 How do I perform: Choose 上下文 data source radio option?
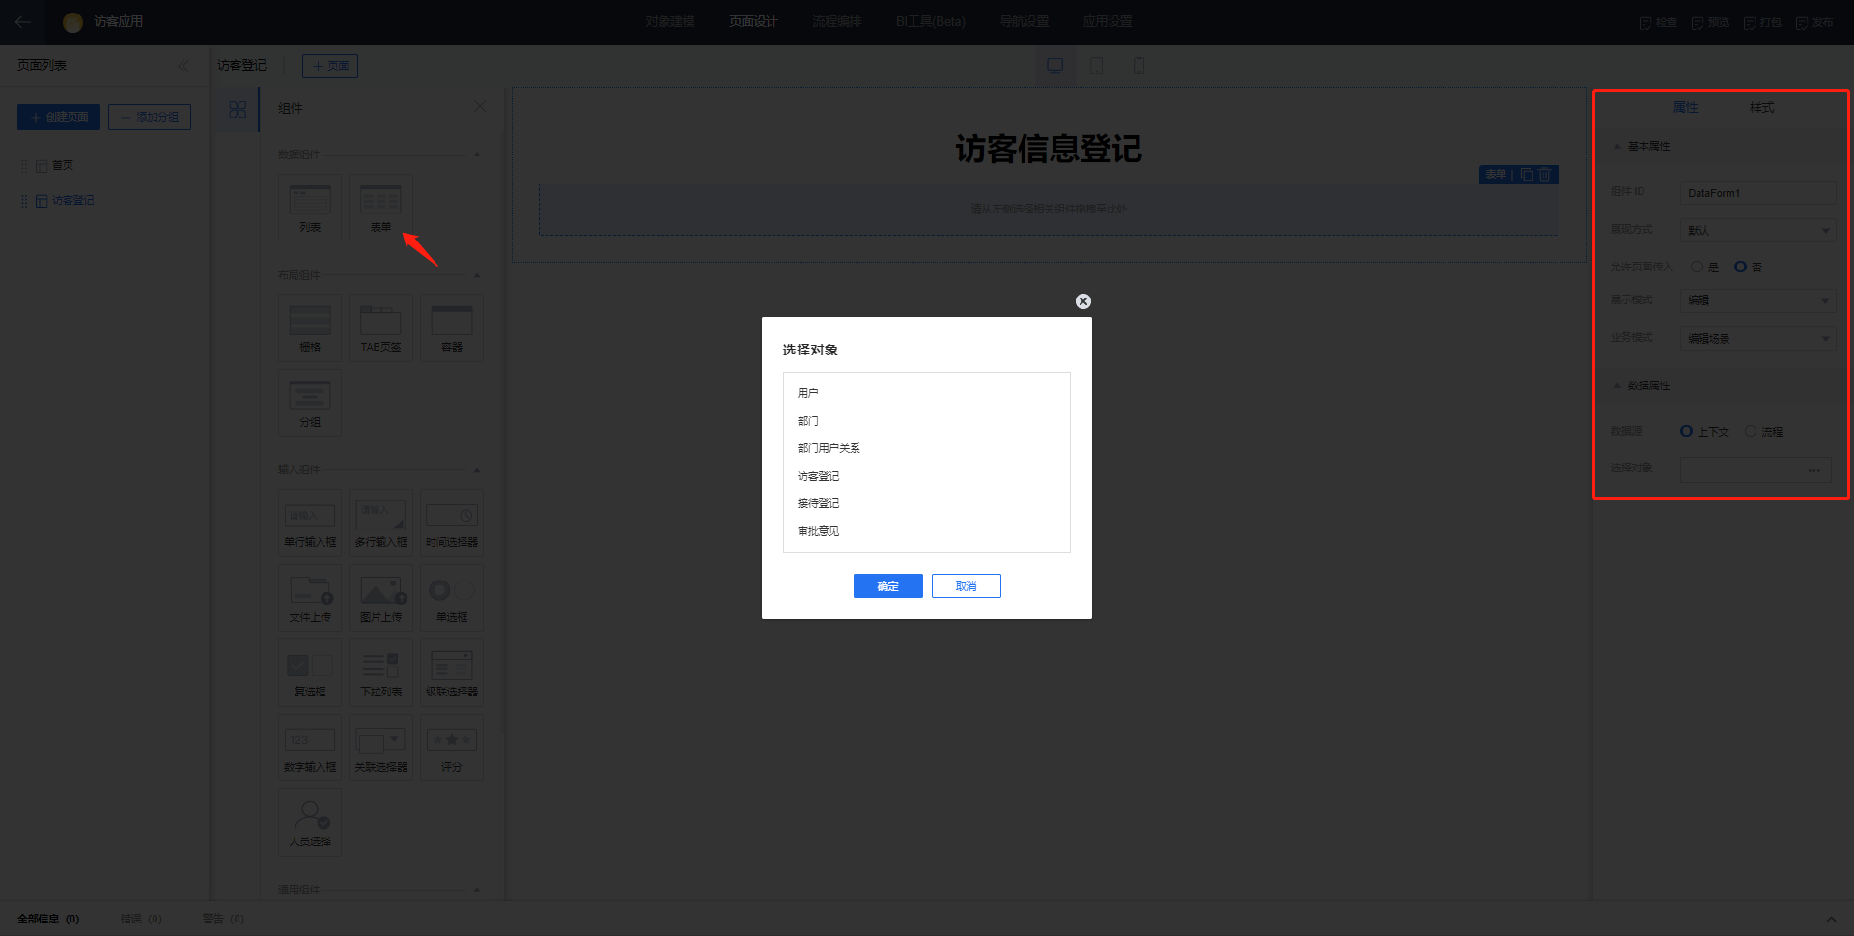1687,432
